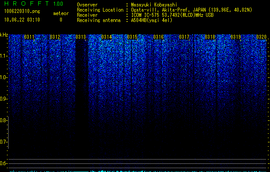Click the 0319 time marker
The width and height of the screenshot is (270, 172).
[236, 37]
